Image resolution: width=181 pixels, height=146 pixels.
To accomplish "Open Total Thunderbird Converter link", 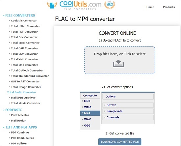I will [x=30, y=76].
